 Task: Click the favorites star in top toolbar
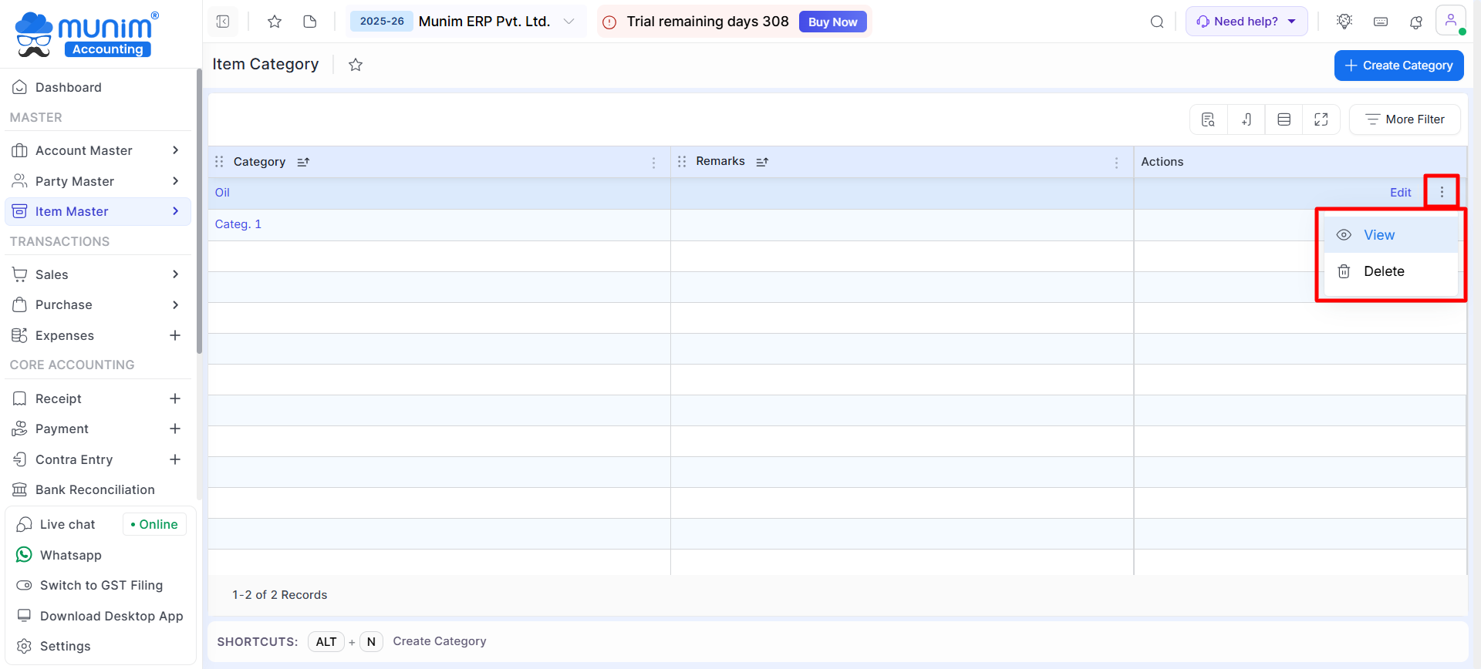274,22
